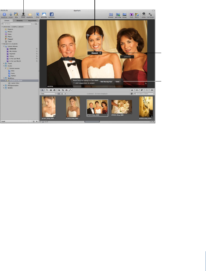Collapse the Aperture 3 Sample Library section
The image size is (206, 271).
click(2, 27)
